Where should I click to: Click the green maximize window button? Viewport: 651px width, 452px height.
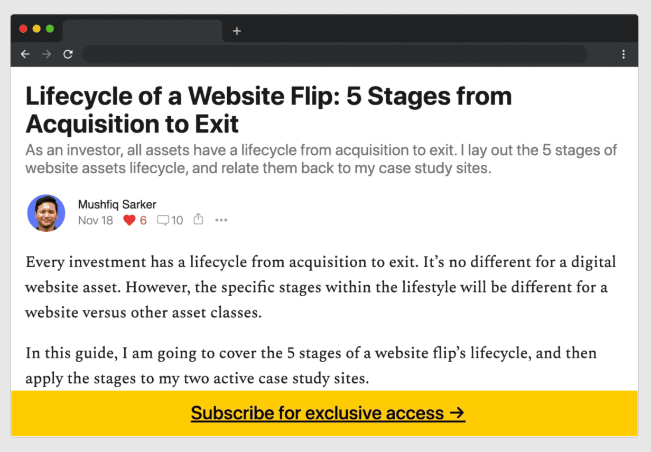click(x=50, y=29)
